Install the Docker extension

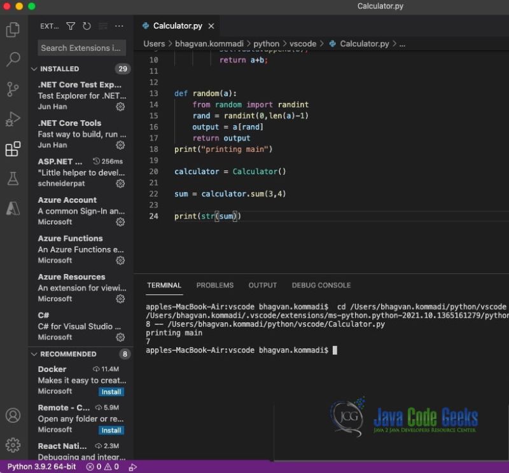pos(111,392)
